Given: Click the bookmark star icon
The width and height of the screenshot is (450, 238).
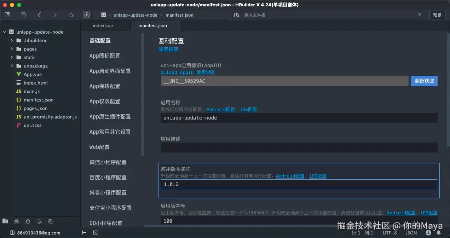Looking at the screenshot, I should (x=71, y=15).
